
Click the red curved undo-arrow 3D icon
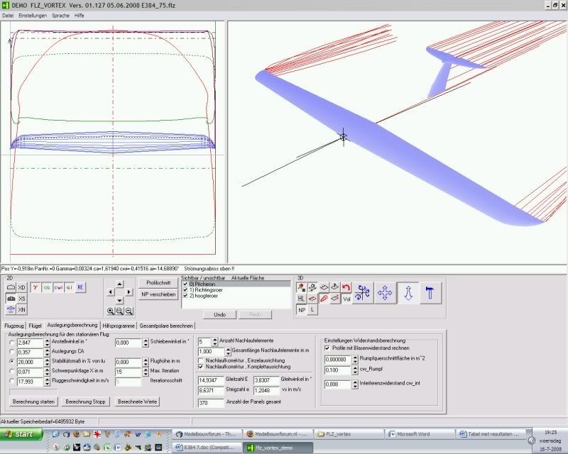(x=346, y=288)
